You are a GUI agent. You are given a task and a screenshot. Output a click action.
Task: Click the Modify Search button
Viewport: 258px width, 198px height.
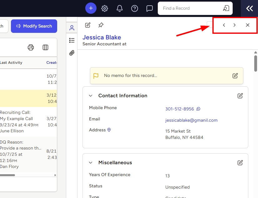point(34,26)
